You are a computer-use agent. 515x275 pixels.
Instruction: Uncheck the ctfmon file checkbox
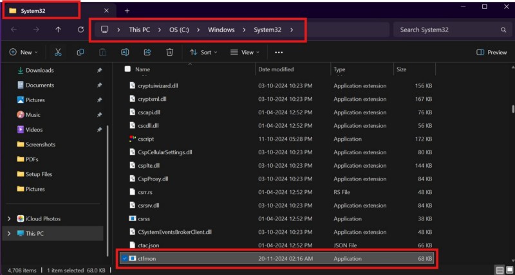[124, 258]
